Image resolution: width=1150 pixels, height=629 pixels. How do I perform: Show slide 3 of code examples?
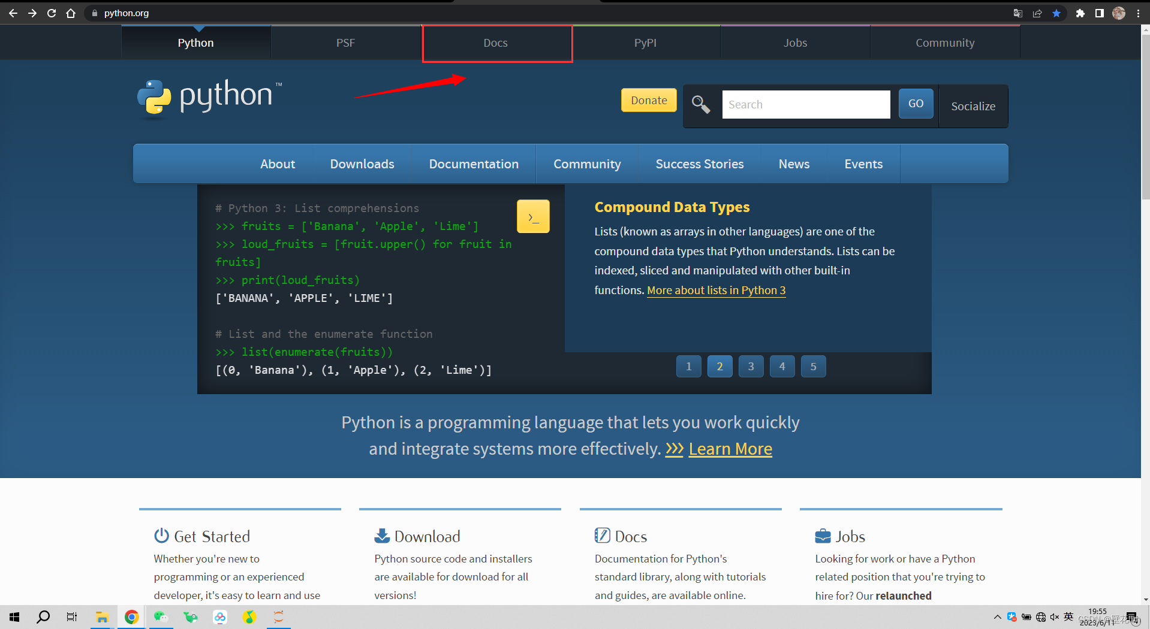point(751,366)
